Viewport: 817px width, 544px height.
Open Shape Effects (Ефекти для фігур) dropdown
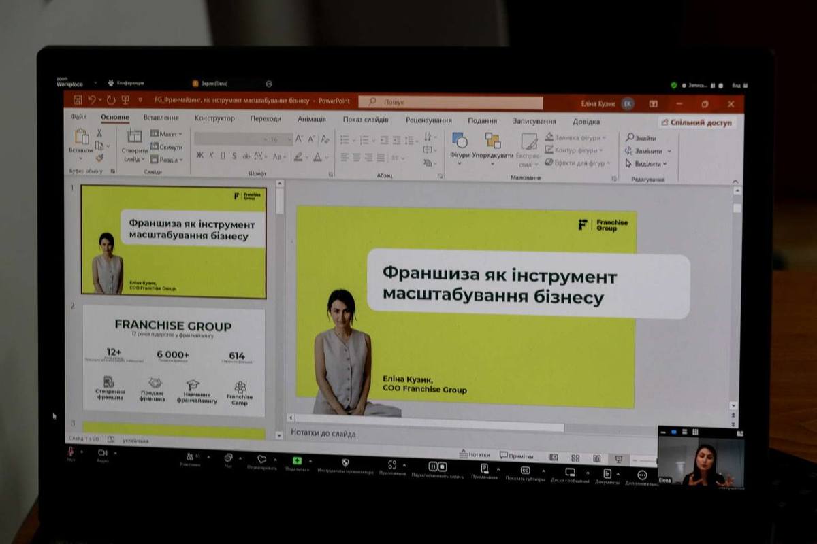pos(577,163)
